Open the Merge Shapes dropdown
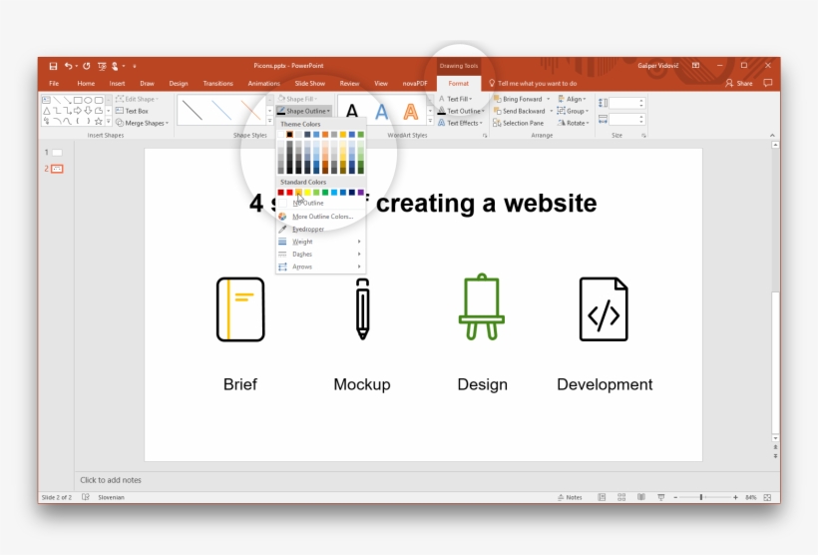The height and width of the screenshot is (555, 818). (142, 123)
